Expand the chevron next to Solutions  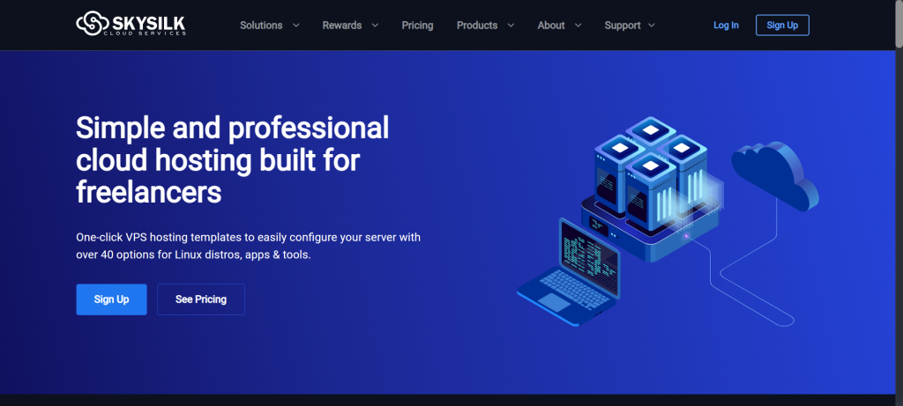(x=295, y=26)
